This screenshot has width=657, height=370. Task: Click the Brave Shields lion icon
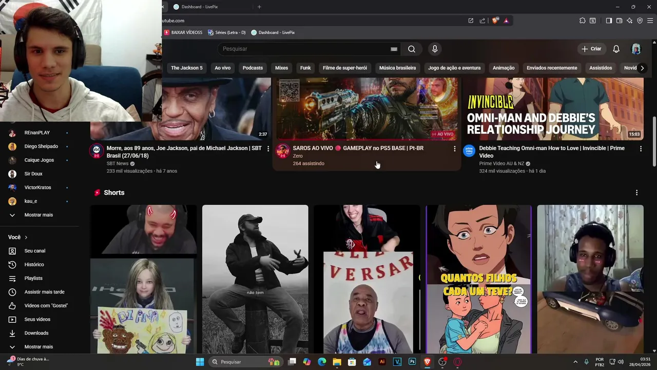pos(495,21)
